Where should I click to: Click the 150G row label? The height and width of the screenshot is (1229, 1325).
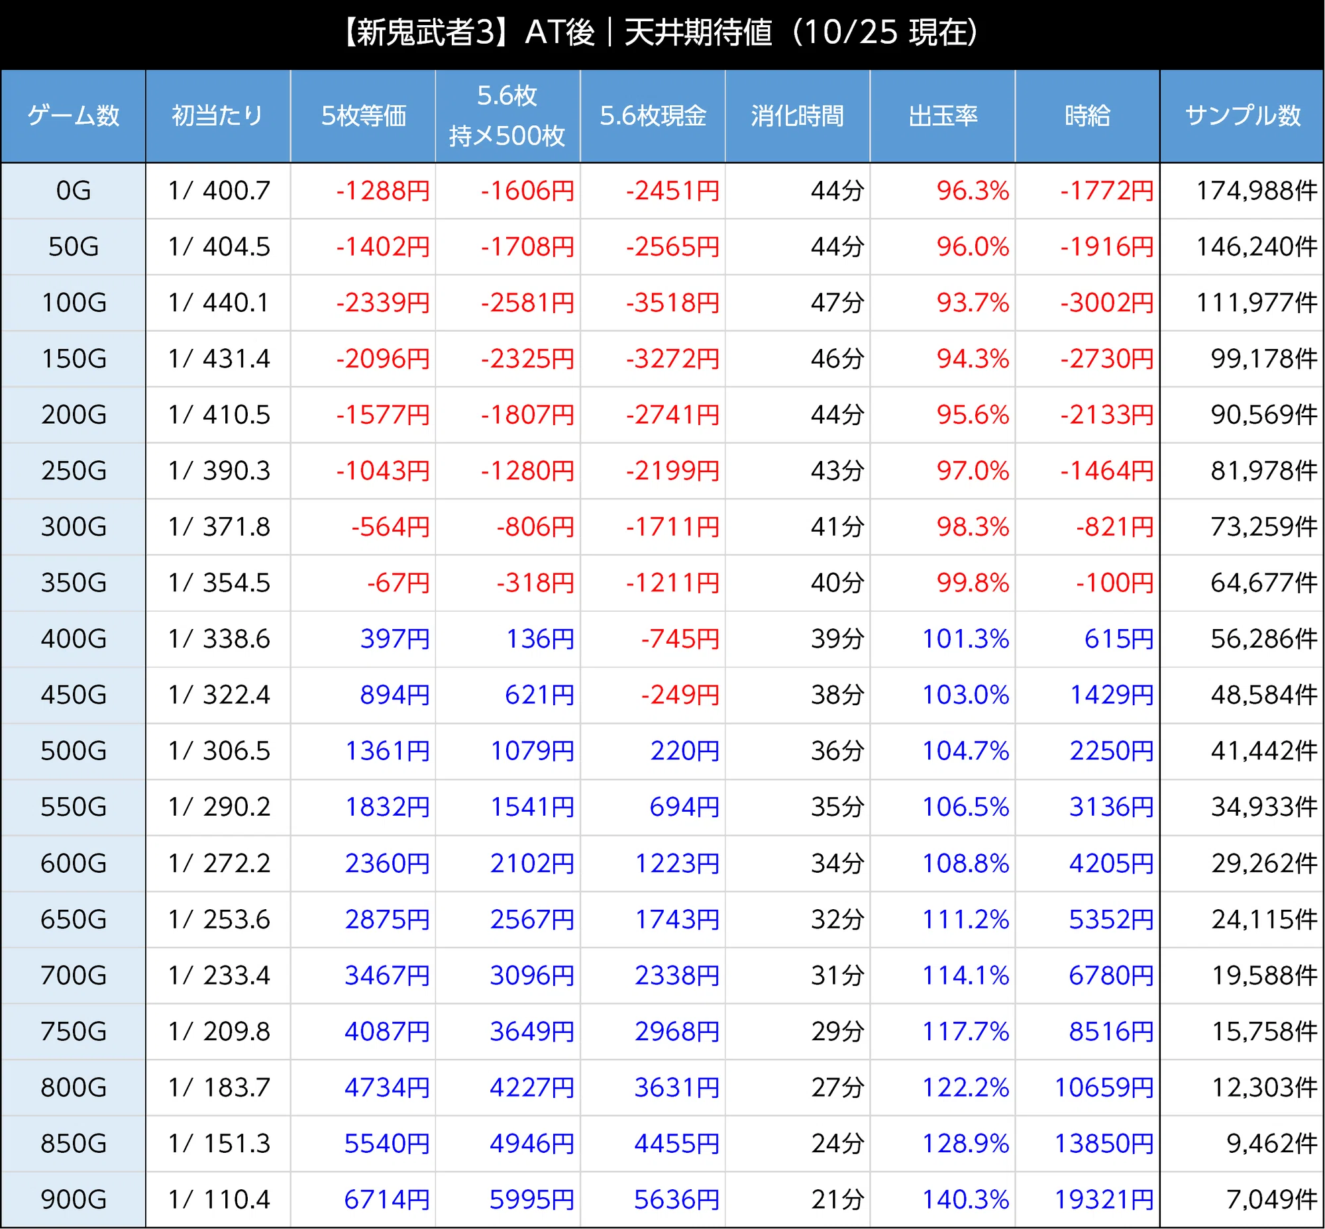point(73,358)
